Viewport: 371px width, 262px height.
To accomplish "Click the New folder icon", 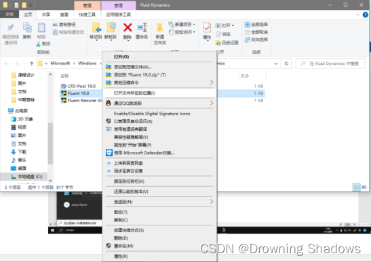I will tap(159, 28).
